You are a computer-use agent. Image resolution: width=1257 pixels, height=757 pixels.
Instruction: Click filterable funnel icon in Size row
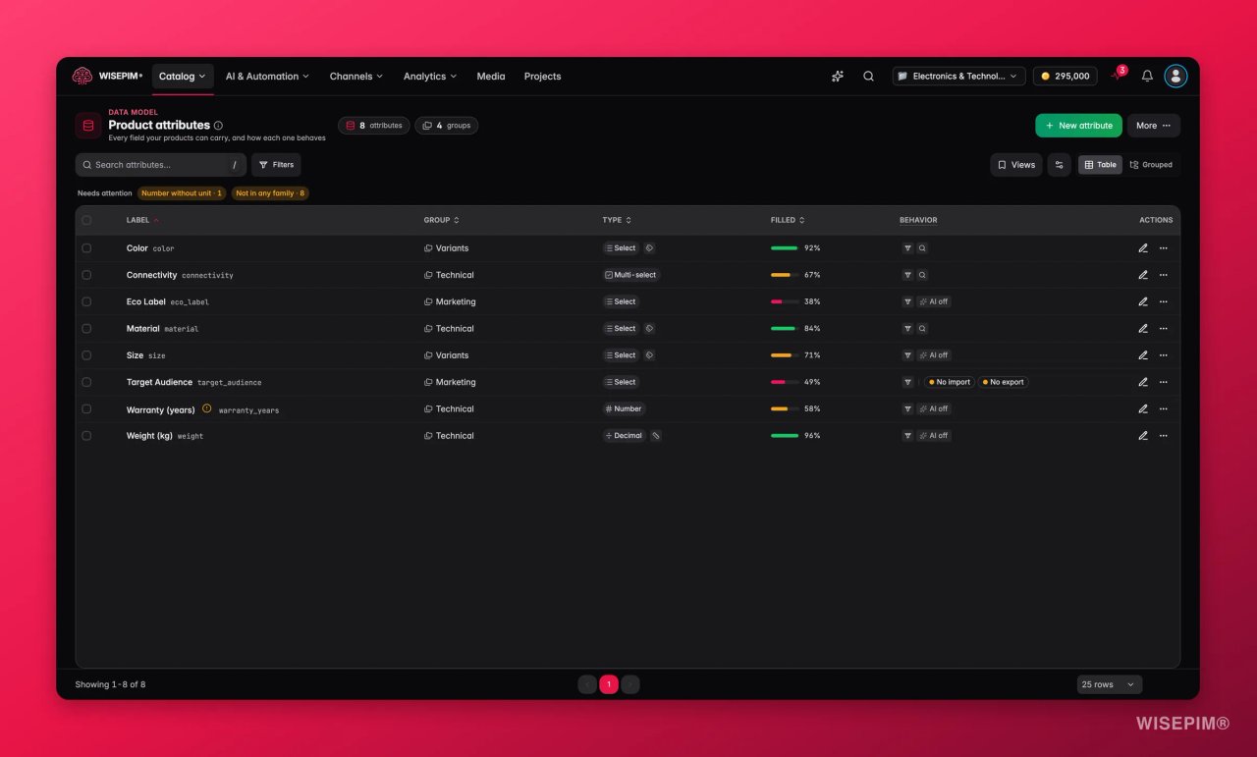click(x=907, y=355)
